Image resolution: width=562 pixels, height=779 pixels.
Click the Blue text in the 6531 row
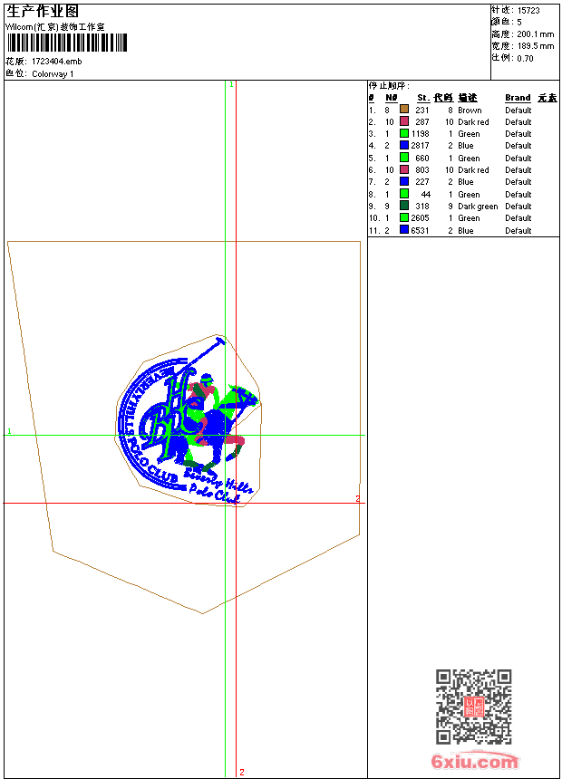coord(466,230)
